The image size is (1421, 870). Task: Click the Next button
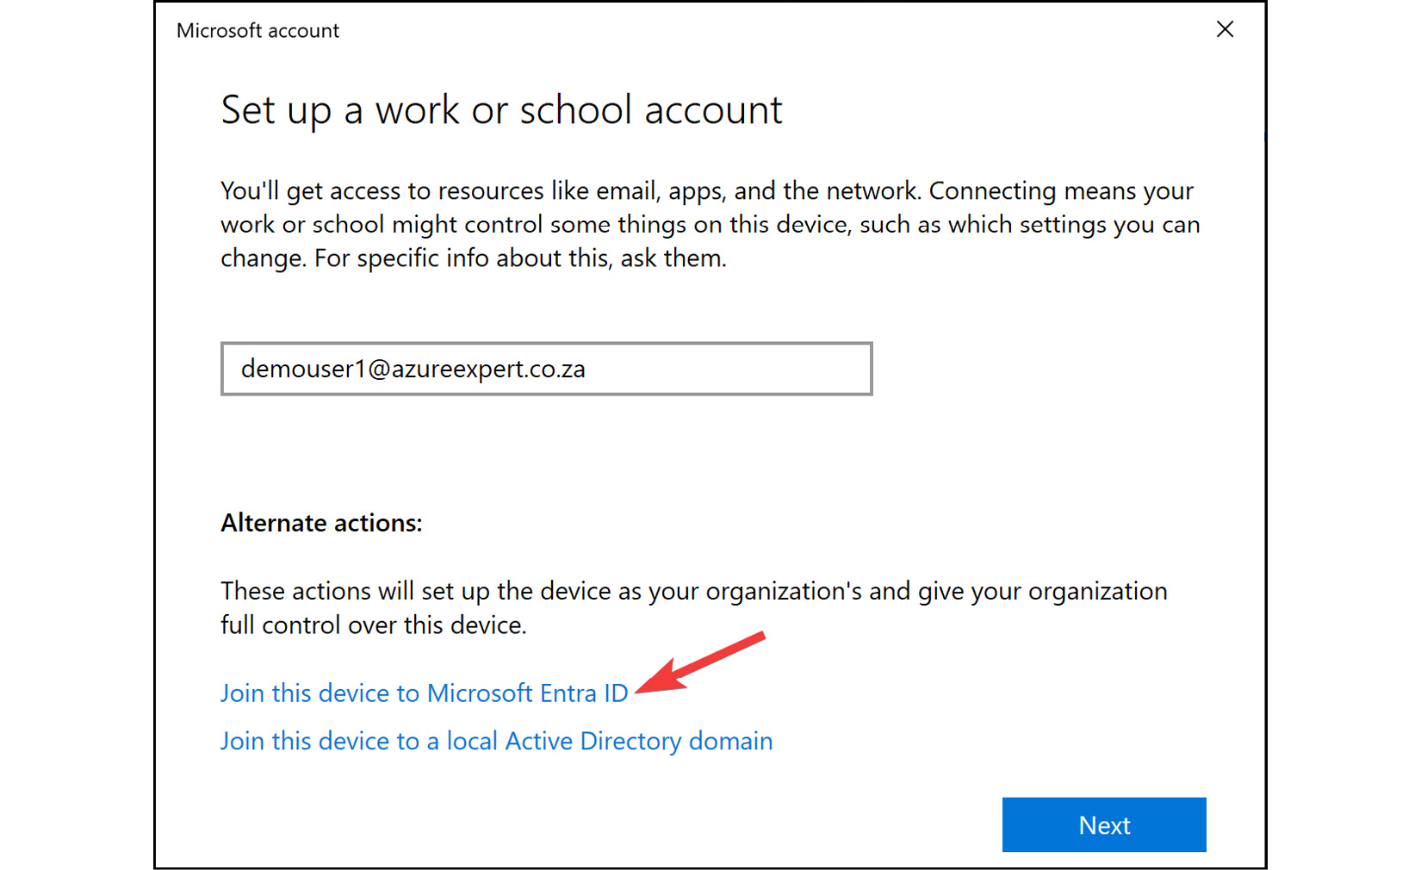1104,824
